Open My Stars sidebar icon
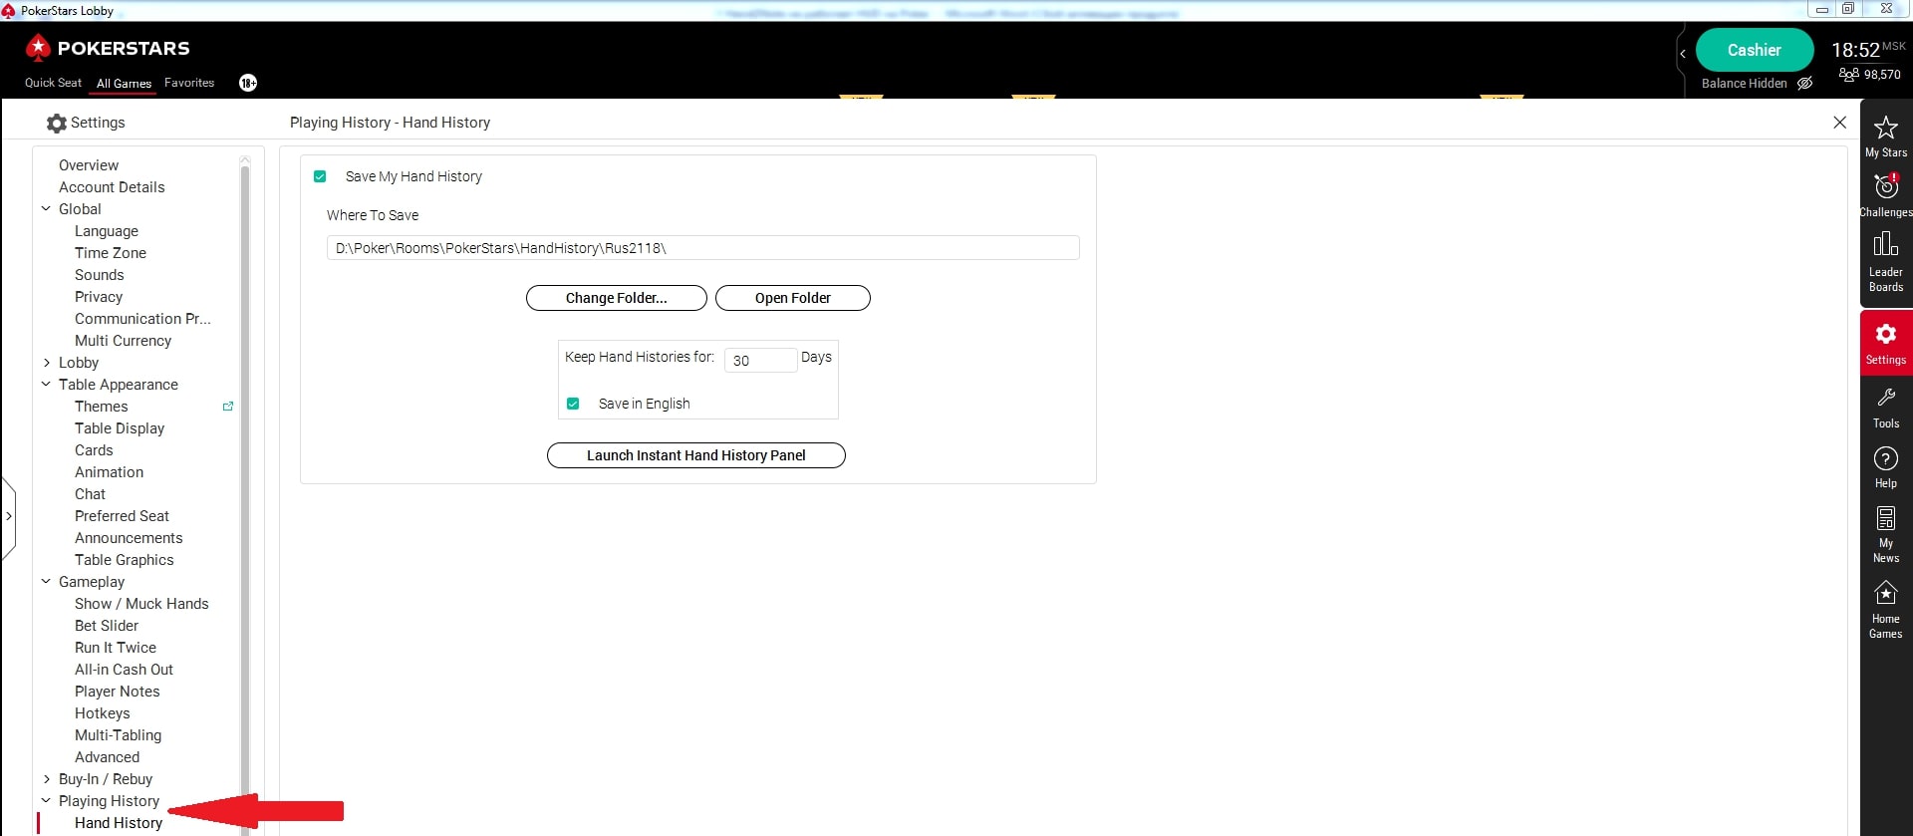Image resolution: width=1913 pixels, height=836 pixels. click(x=1885, y=128)
